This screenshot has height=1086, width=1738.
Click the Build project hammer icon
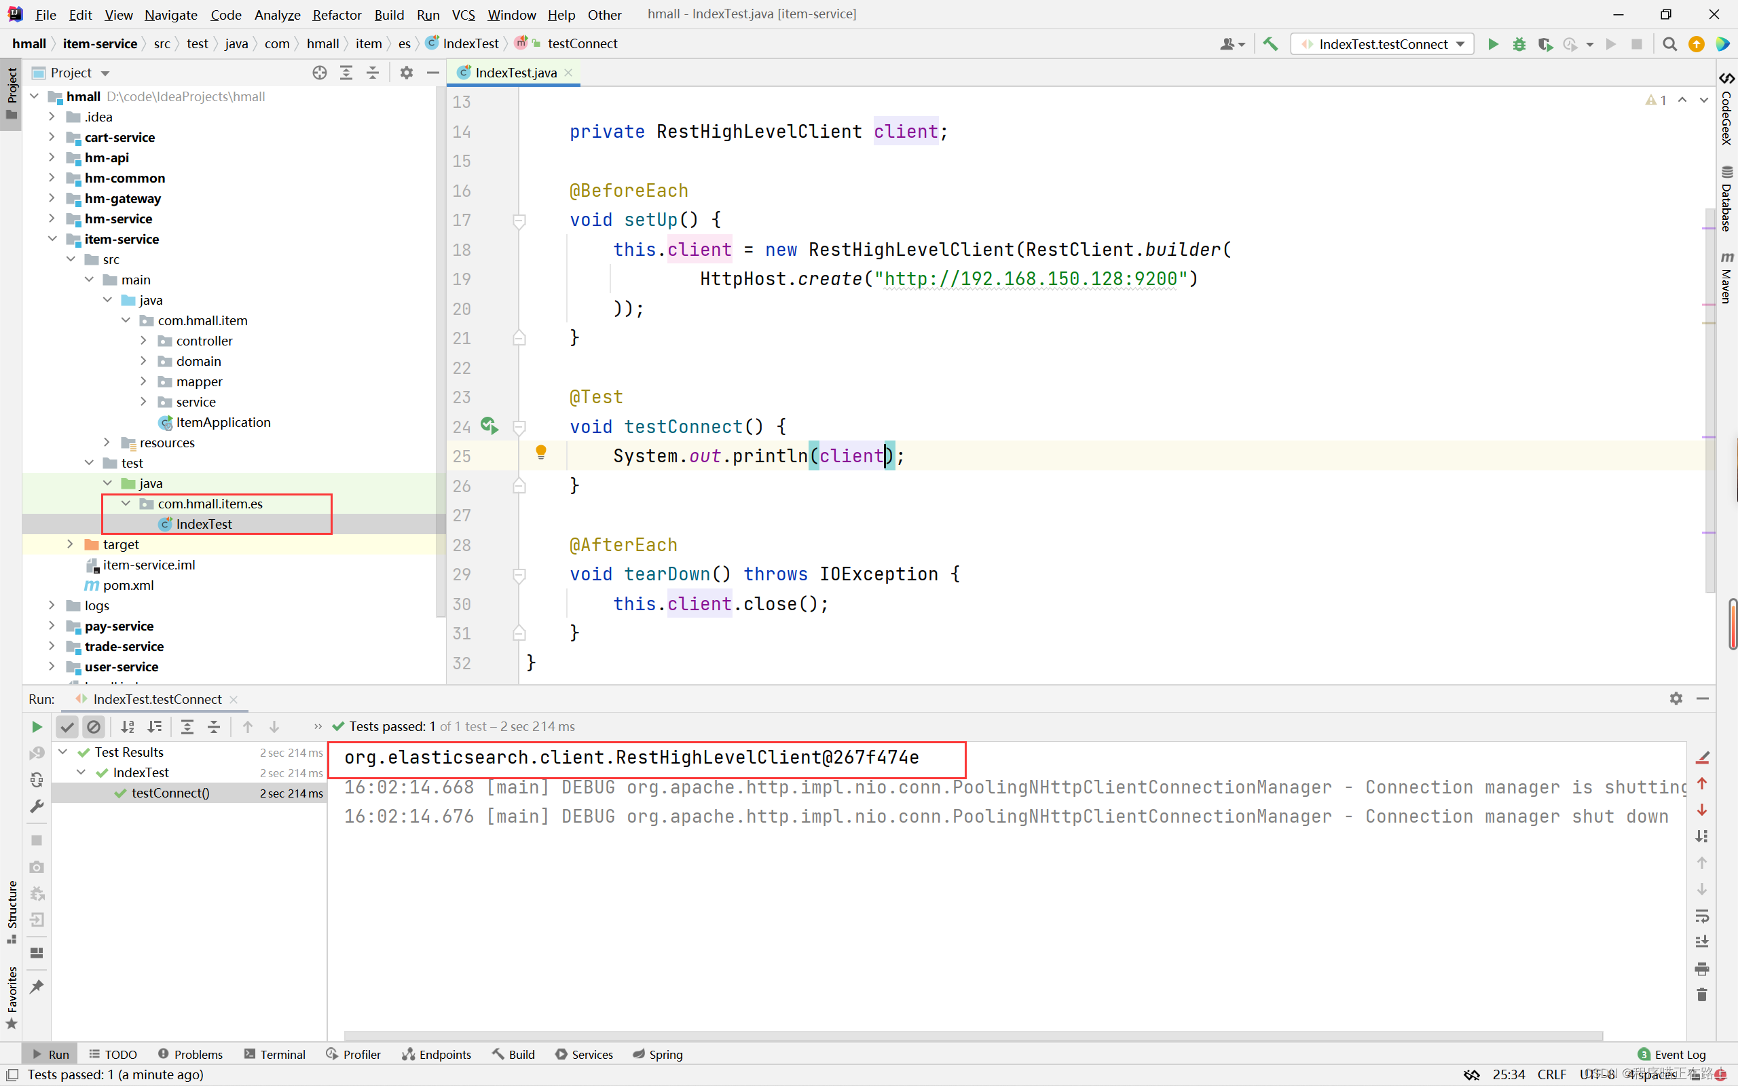(1270, 44)
